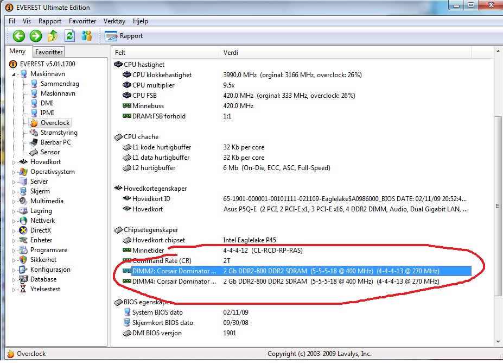503x363 pixels.
Task: Open the Fil menu
Action: click(x=12, y=21)
